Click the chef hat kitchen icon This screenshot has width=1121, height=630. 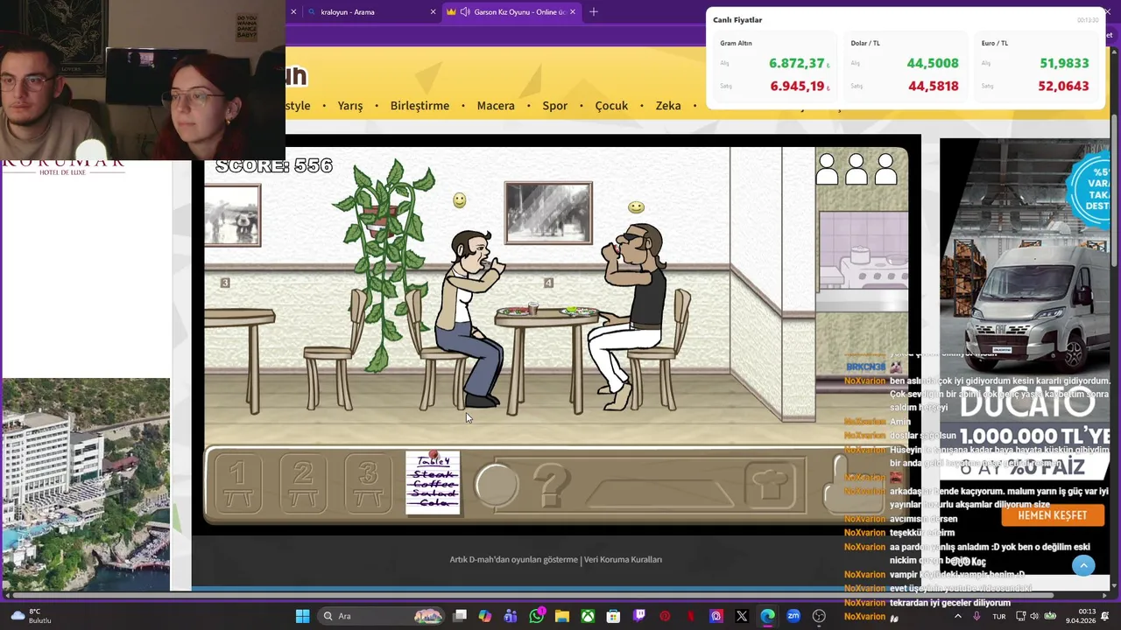click(772, 484)
